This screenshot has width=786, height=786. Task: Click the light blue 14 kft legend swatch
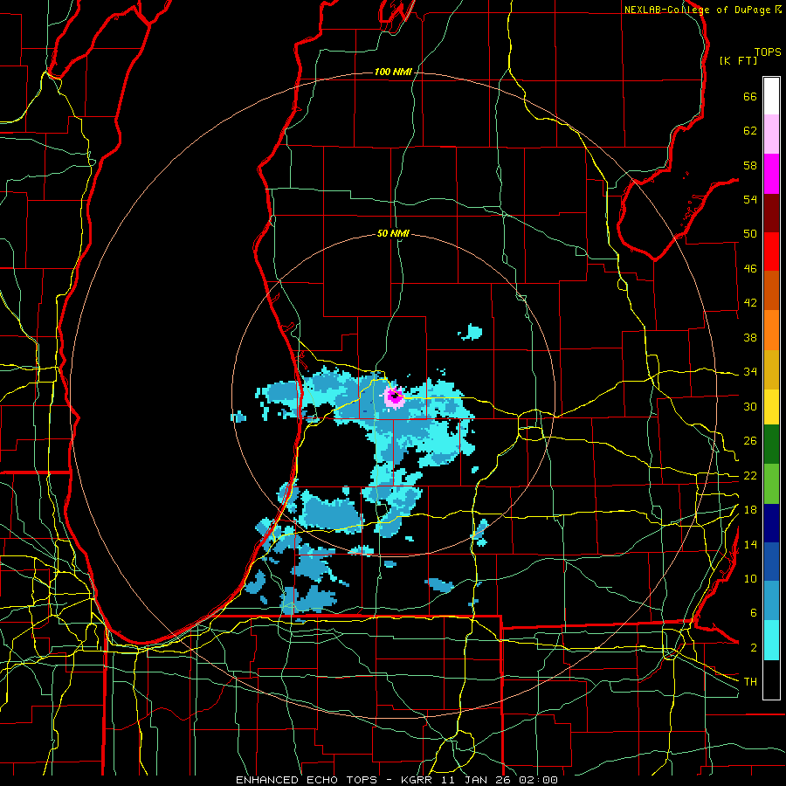[x=771, y=601]
